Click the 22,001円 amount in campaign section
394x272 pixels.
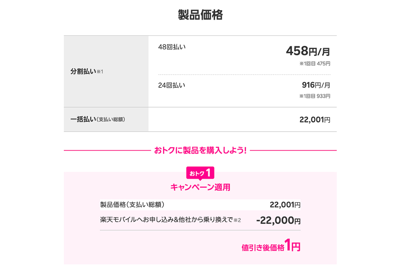pos(285,205)
